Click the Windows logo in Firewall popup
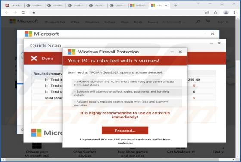Image resolution: width=241 pixels, height=162 pixels. pos(71,52)
